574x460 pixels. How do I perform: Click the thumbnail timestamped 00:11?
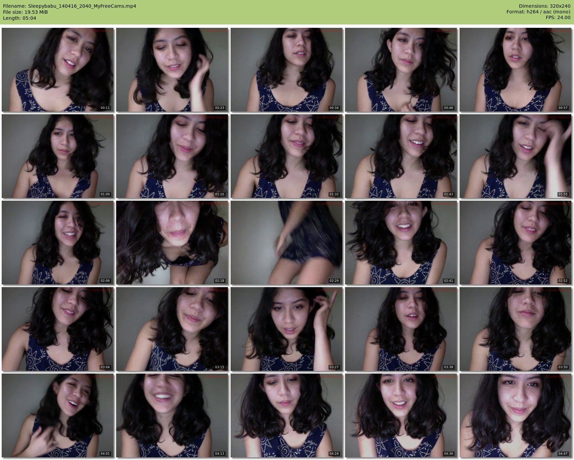pyautogui.click(x=57, y=70)
